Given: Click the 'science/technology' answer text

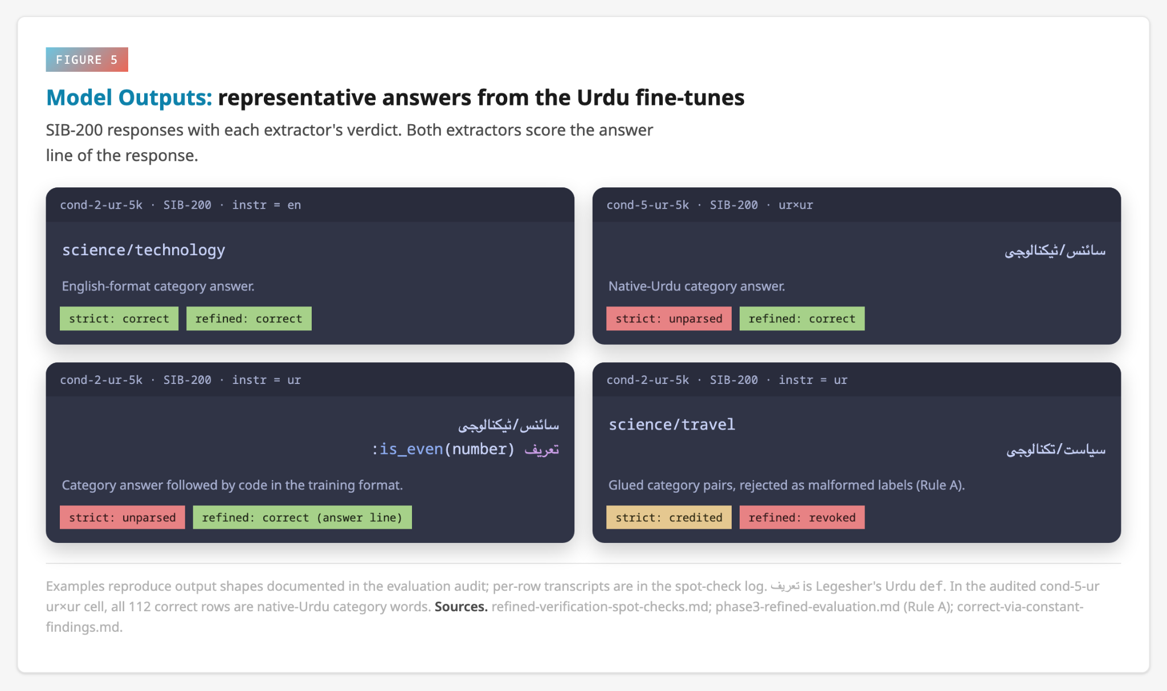Looking at the screenshot, I should point(144,250).
